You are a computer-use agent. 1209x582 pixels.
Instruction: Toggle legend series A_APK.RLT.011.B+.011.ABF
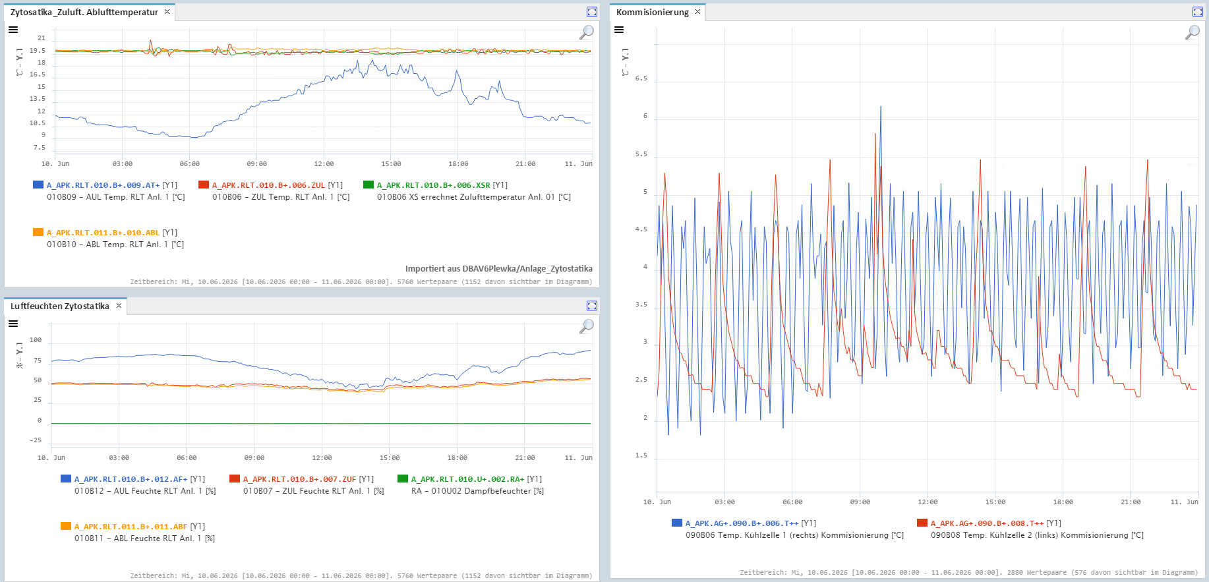[x=131, y=527]
